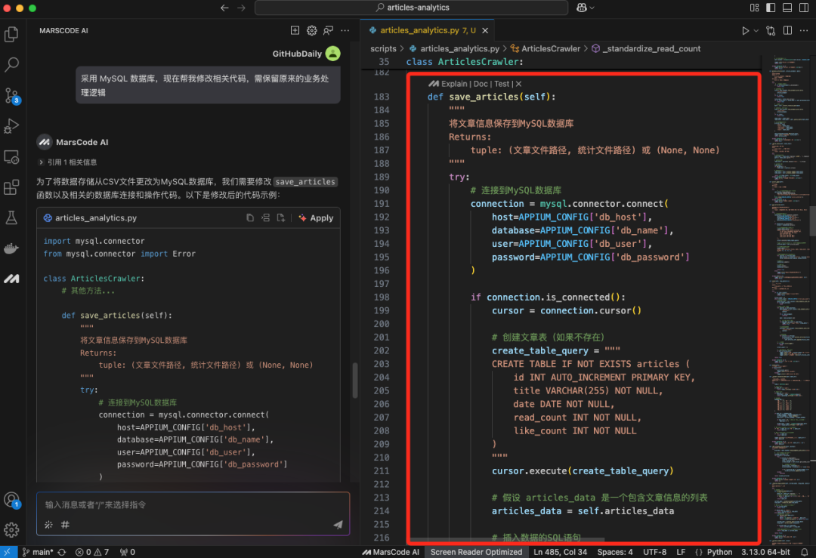Open the Explorer view in the activity bar
This screenshot has height=558, width=816.
tap(11, 34)
